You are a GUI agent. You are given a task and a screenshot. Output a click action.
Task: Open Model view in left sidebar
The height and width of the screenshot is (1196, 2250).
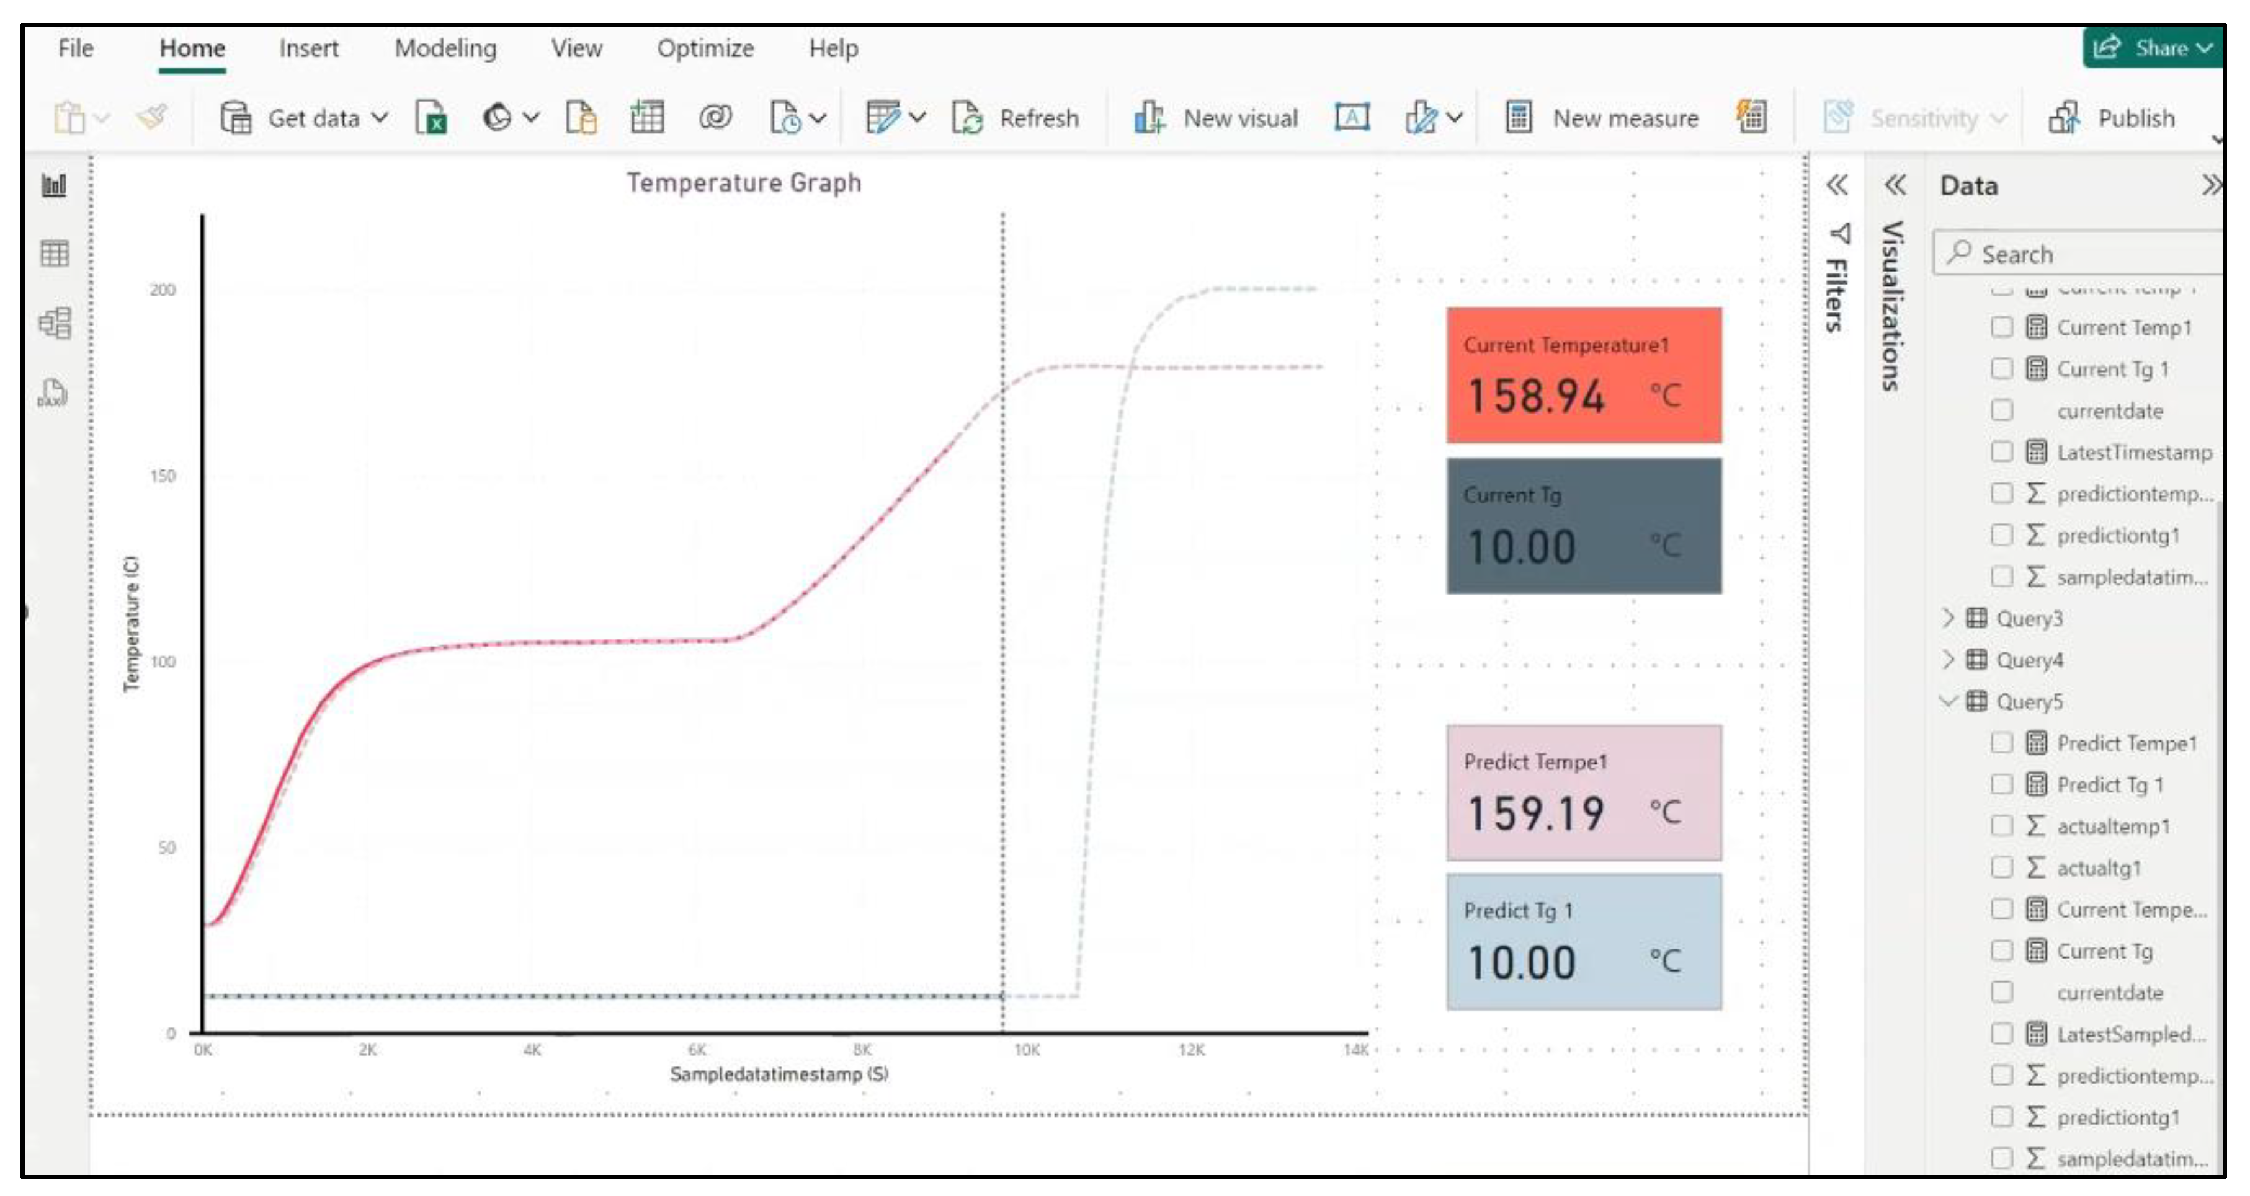tap(54, 323)
